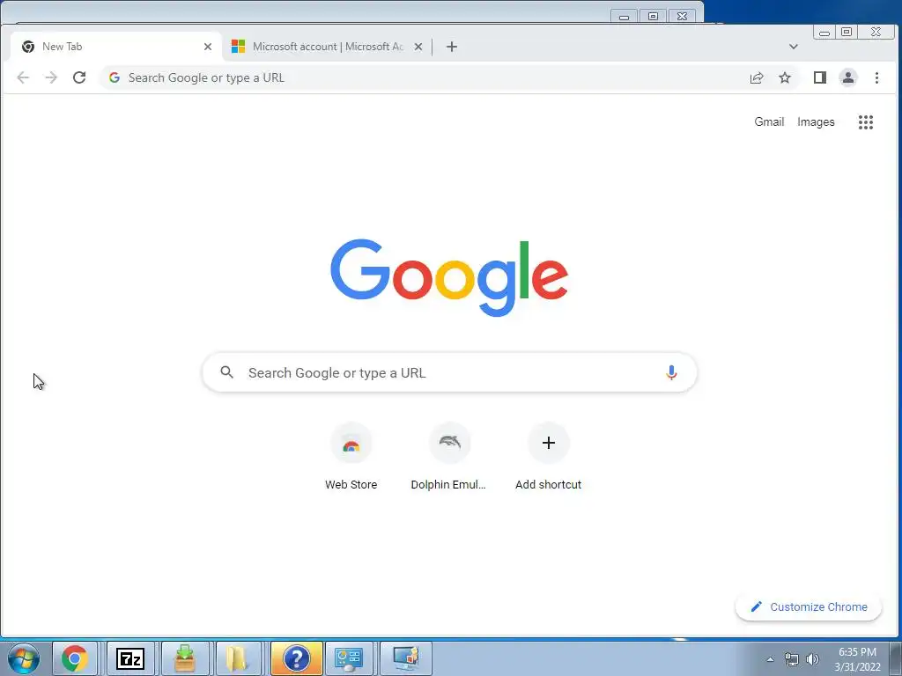The width and height of the screenshot is (902, 676).
Task: Open the Web Store shortcut
Action: (x=351, y=457)
